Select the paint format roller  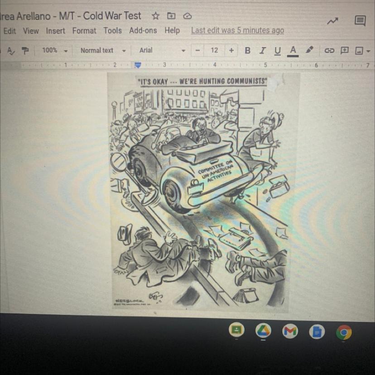click(25, 50)
